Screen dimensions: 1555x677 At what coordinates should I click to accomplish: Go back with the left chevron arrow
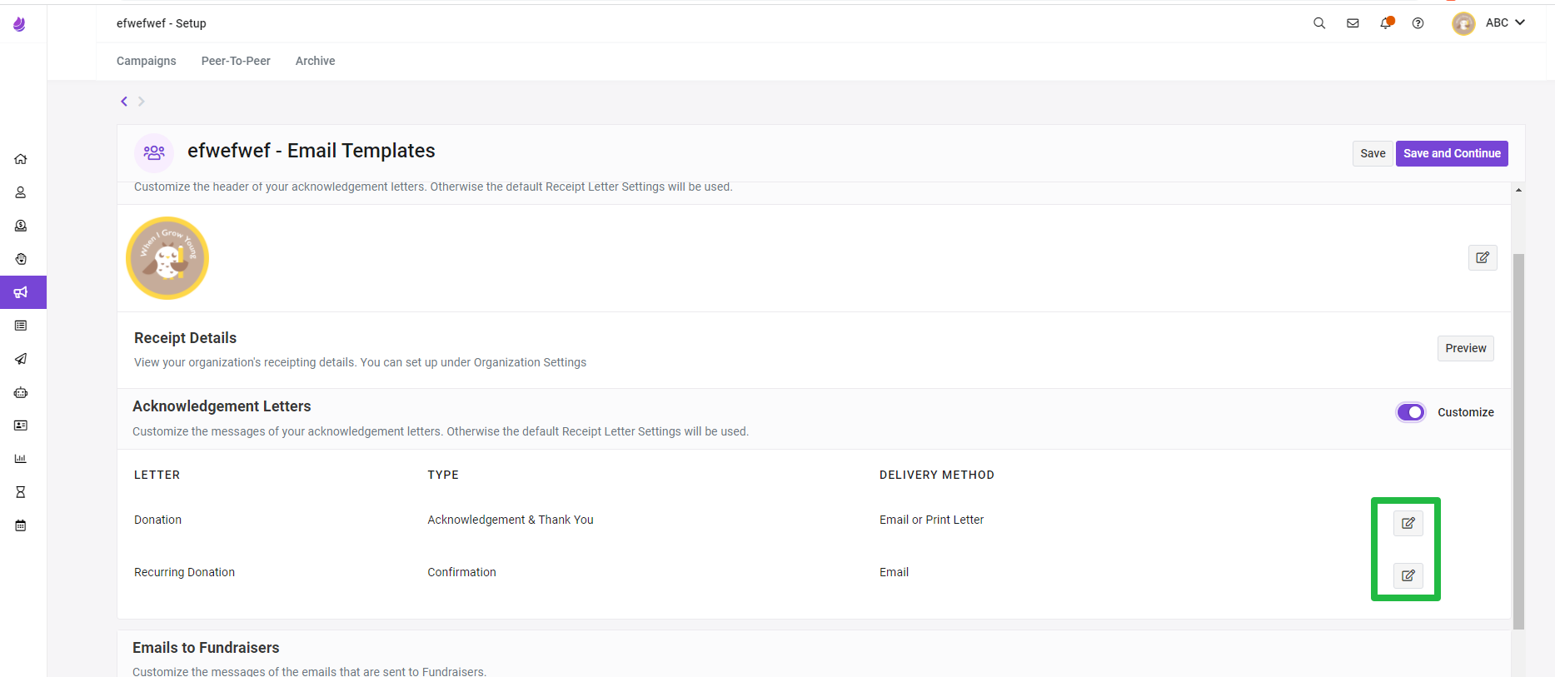(x=124, y=102)
